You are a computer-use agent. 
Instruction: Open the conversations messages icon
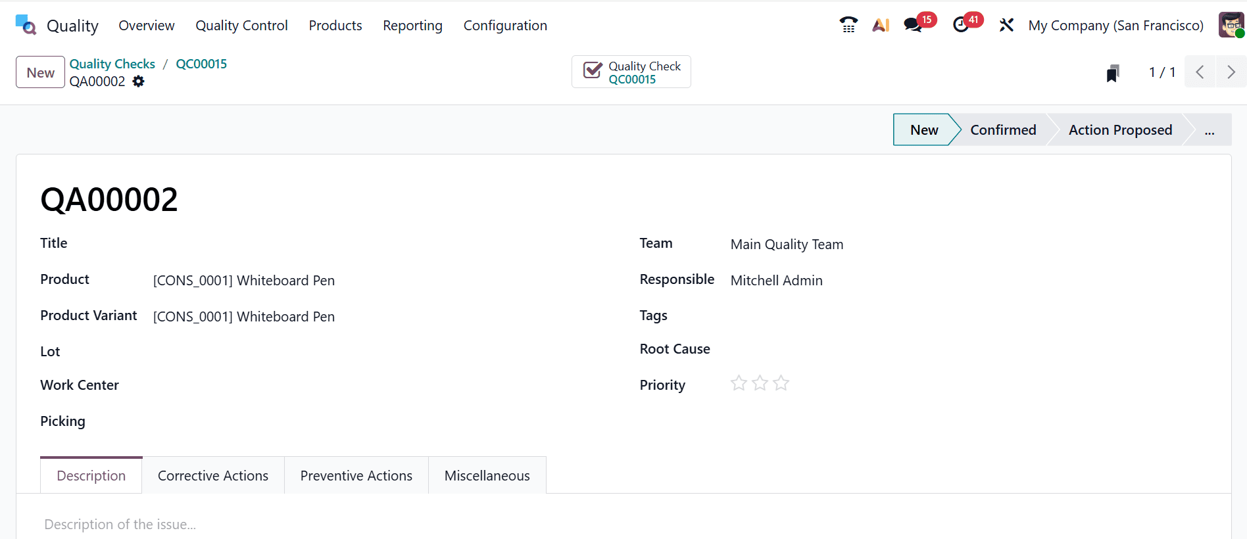click(x=912, y=25)
